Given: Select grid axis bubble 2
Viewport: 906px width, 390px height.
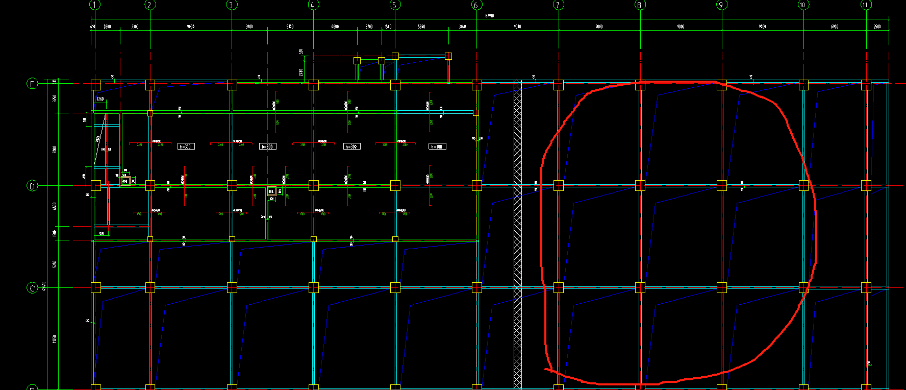Looking at the screenshot, I should coord(149,5).
